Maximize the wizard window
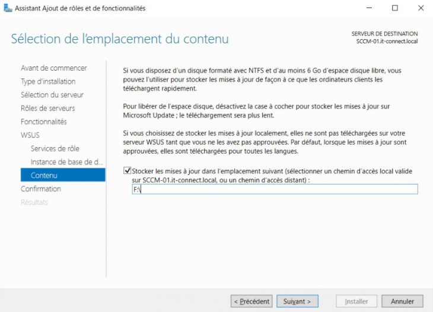 pos(395,8)
